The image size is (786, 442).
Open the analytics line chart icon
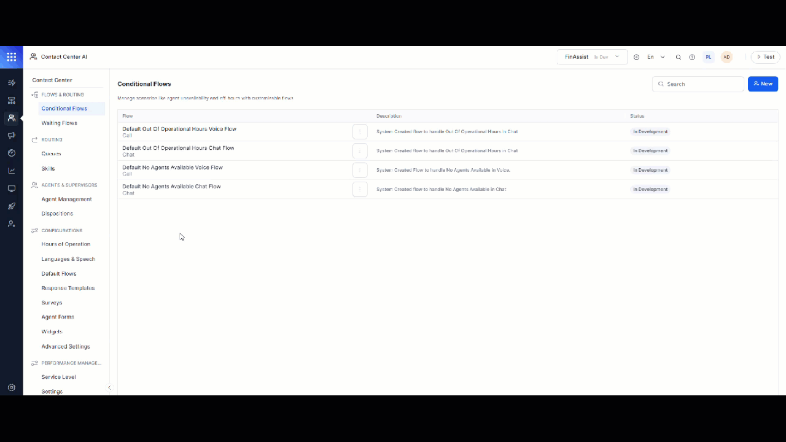click(11, 171)
